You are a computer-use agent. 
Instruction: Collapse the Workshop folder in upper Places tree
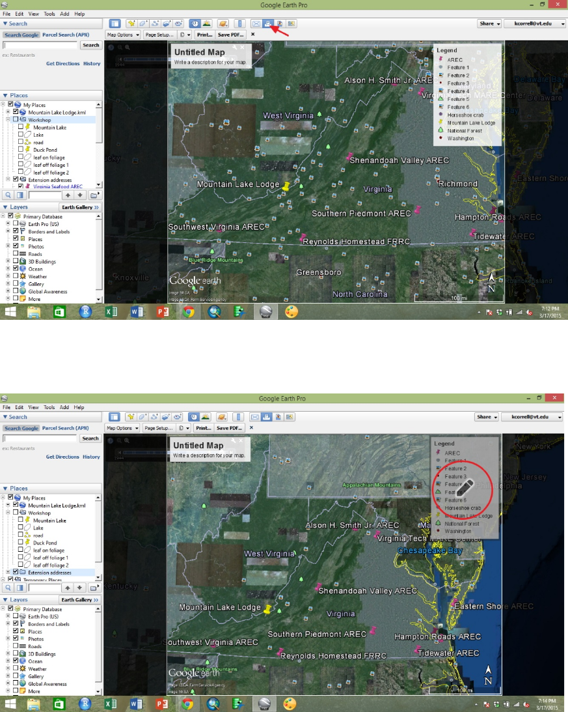click(x=8, y=119)
